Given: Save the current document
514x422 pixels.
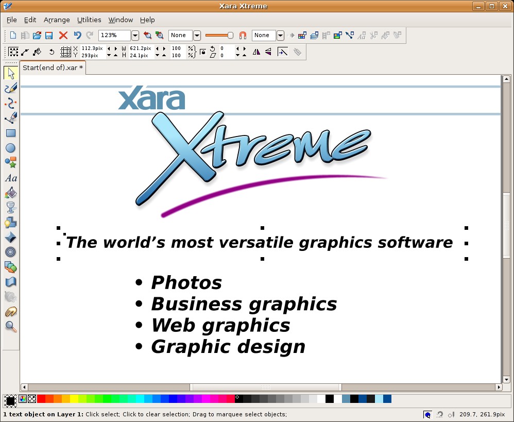Looking at the screenshot, I should tap(49, 35).
